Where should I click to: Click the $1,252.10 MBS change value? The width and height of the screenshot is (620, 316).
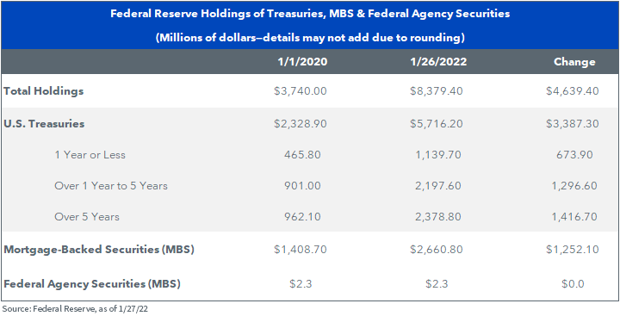click(573, 250)
